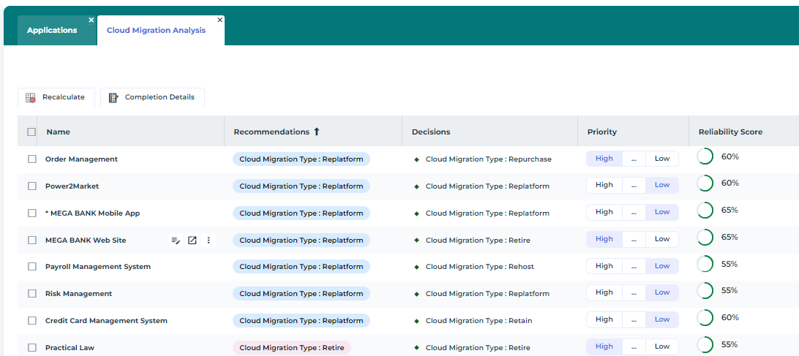Open priority ellipsis for Risk Management
Image resolution: width=799 pixels, height=356 pixels.
click(634, 293)
